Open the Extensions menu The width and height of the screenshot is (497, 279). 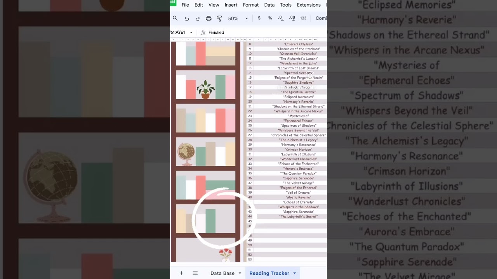pos(309,5)
